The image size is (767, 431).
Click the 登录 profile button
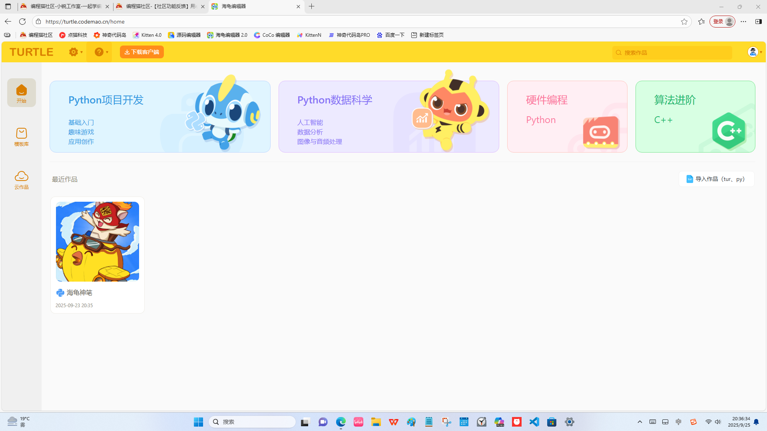click(x=723, y=22)
